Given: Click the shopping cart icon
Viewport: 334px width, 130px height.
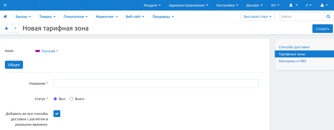Looking at the screenshot, I should click(5, 5).
